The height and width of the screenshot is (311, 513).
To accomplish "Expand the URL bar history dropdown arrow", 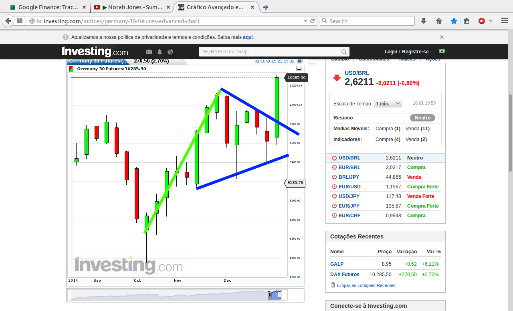I will [x=306, y=21].
